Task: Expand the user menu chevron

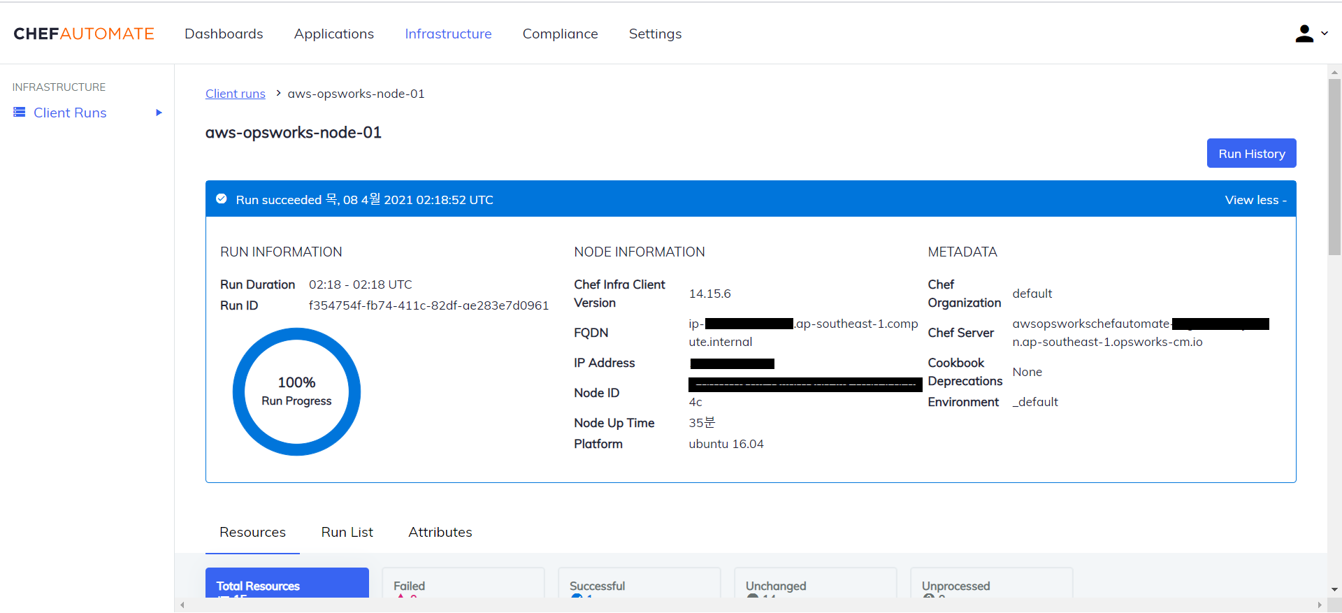Action: [1325, 33]
